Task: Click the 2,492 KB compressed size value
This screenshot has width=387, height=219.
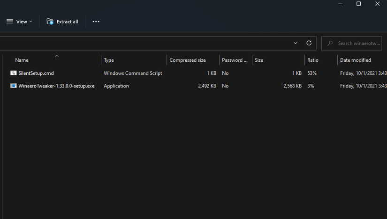Action: (207, 86)
